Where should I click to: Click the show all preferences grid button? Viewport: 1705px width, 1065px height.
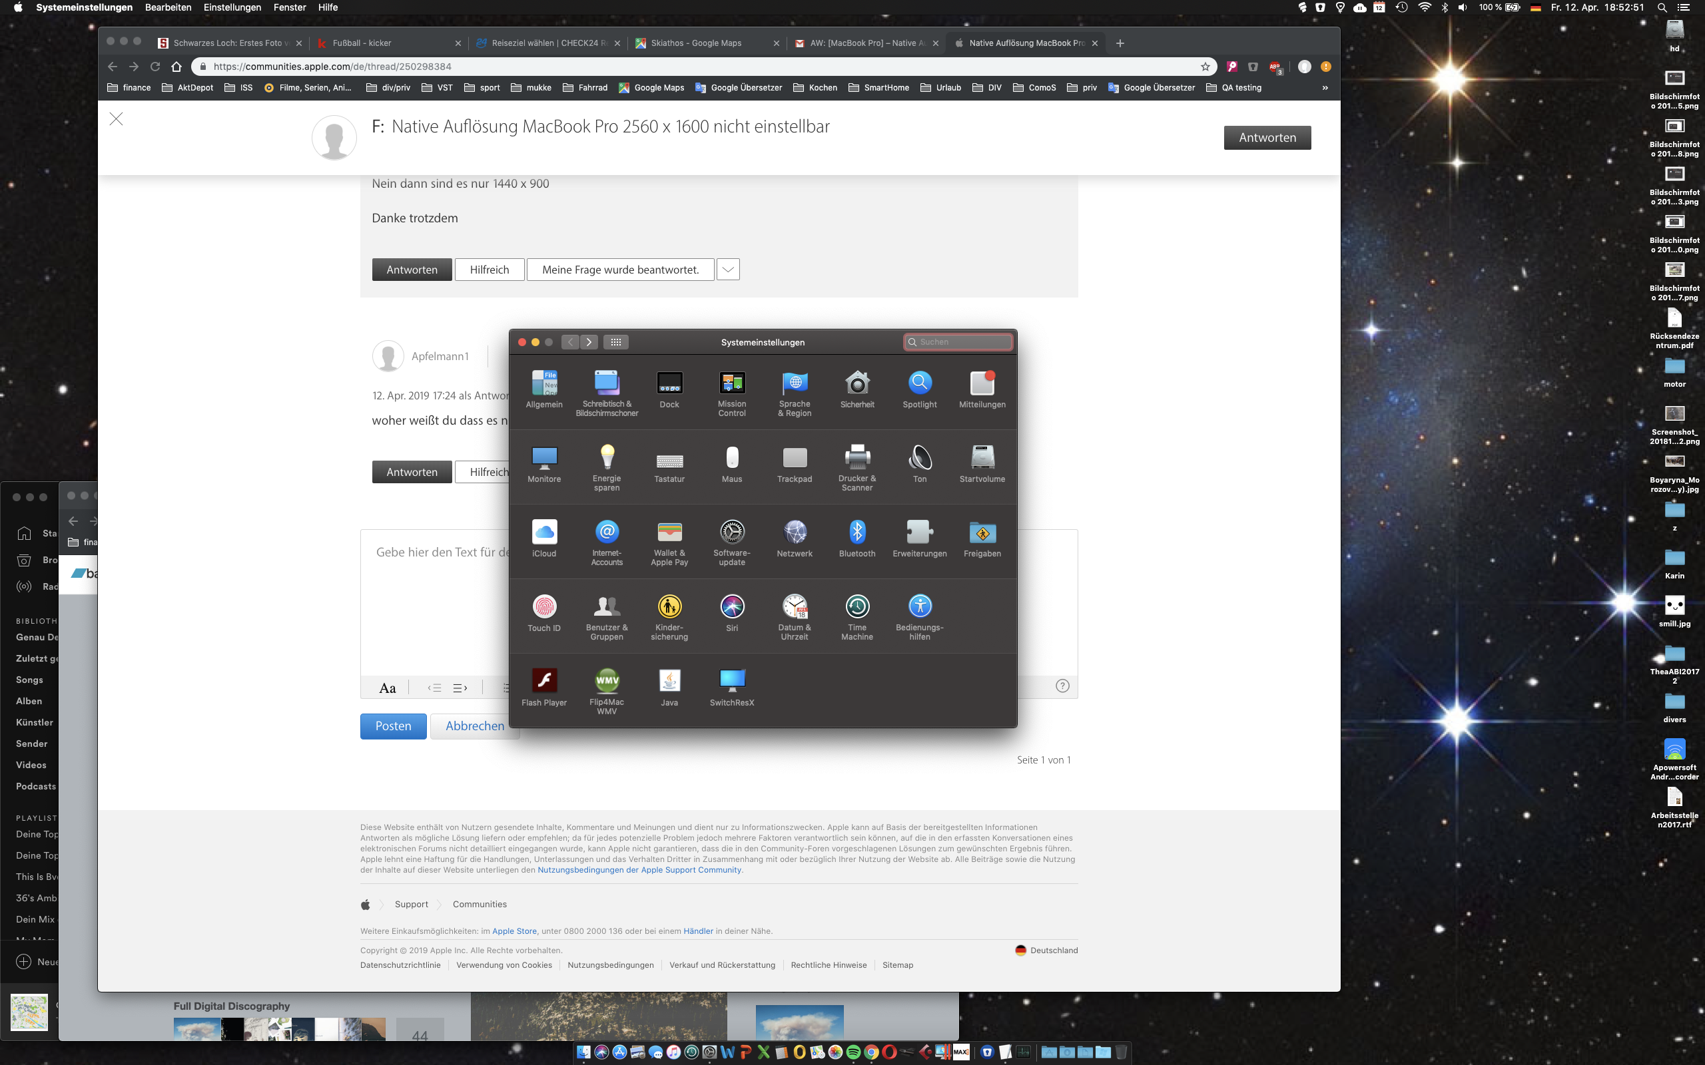[615, 342]
